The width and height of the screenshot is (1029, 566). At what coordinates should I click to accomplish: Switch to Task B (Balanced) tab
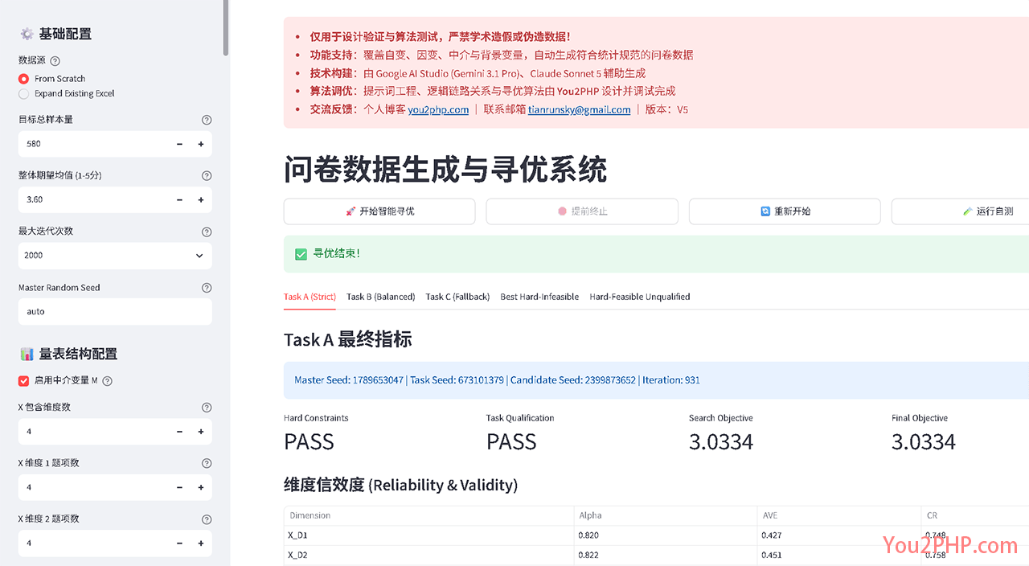click(380, 297)
